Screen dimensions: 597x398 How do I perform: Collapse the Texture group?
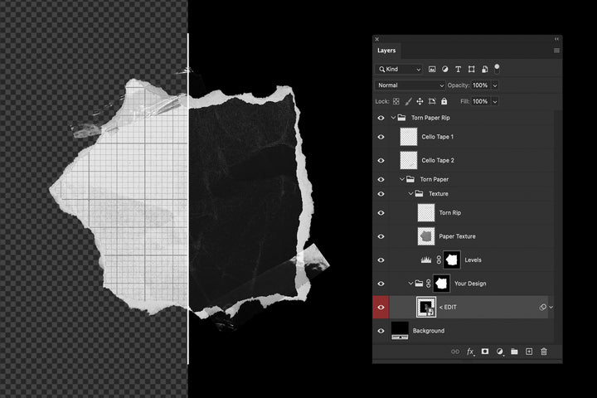coord(410,194)
